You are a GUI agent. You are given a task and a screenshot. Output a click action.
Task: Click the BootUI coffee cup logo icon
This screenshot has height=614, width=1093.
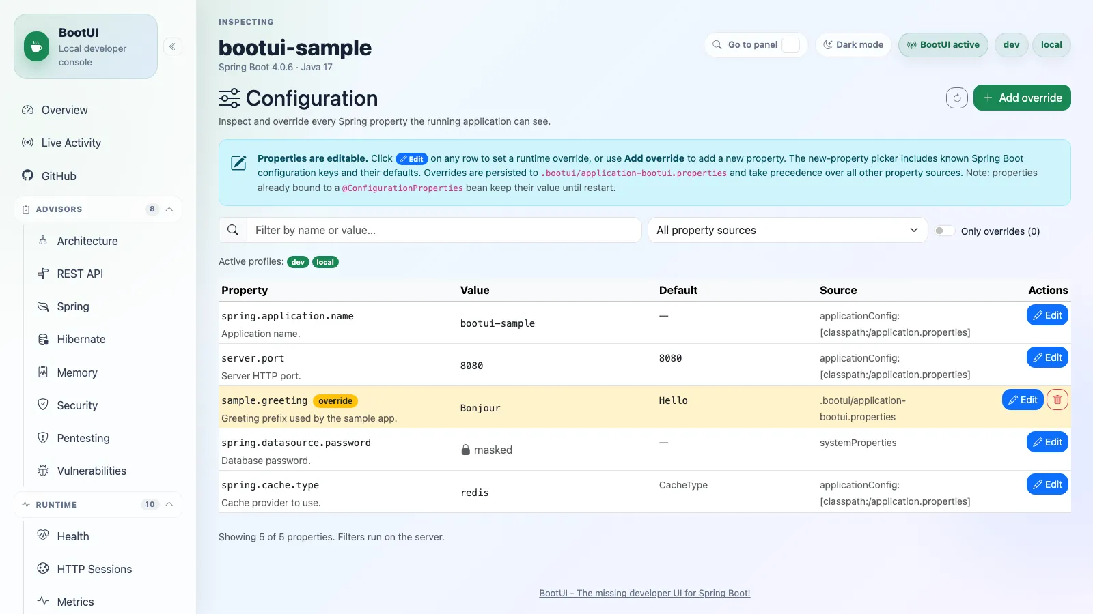coord(37,47)
